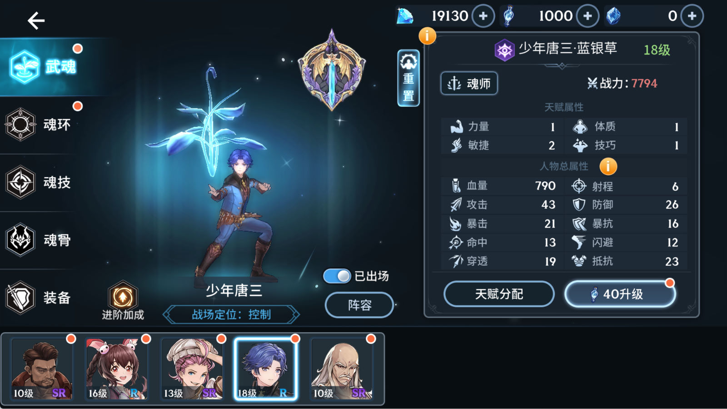Click the 40升级 level up button

tap(620, 294)
